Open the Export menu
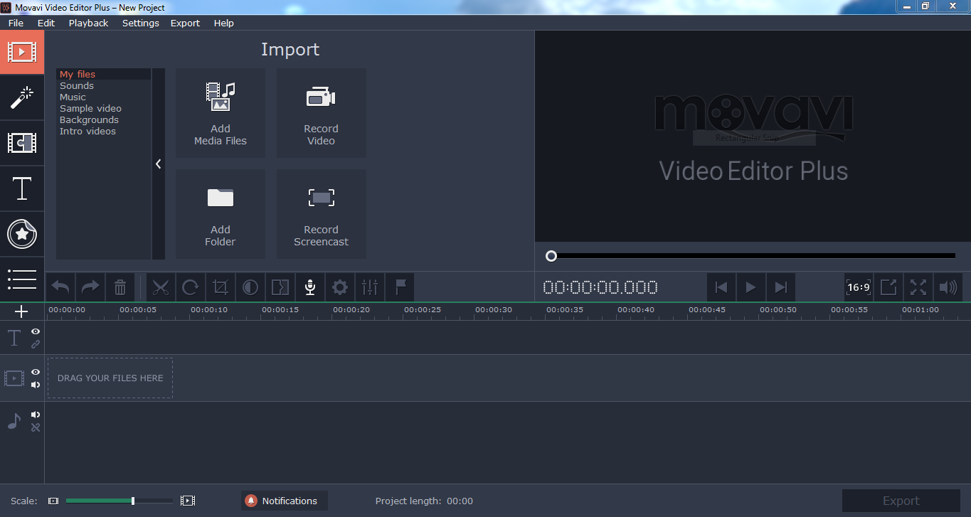This screenshot has width=971, height=517. pyautogui.click(x=185, y=23)
